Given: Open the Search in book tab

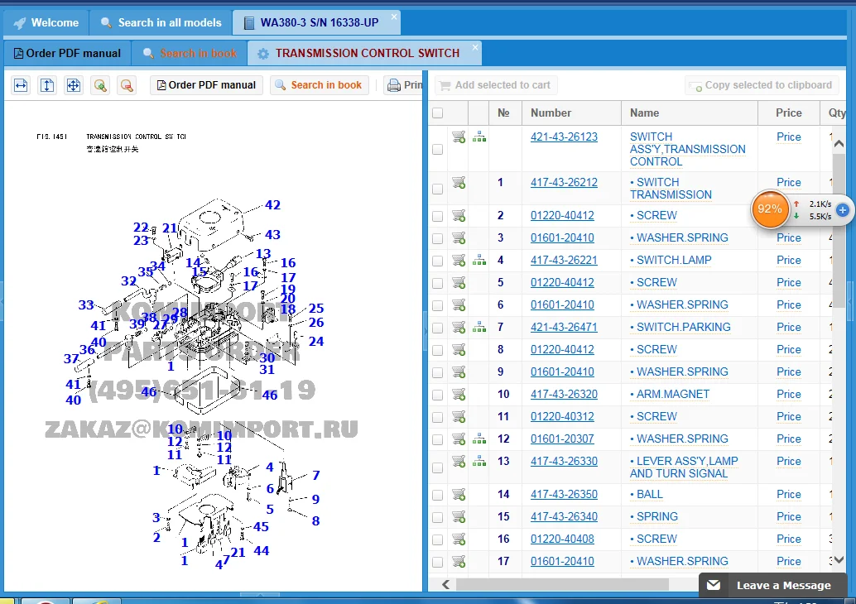Looking at the screenshot, I should (x=190, y=54).
